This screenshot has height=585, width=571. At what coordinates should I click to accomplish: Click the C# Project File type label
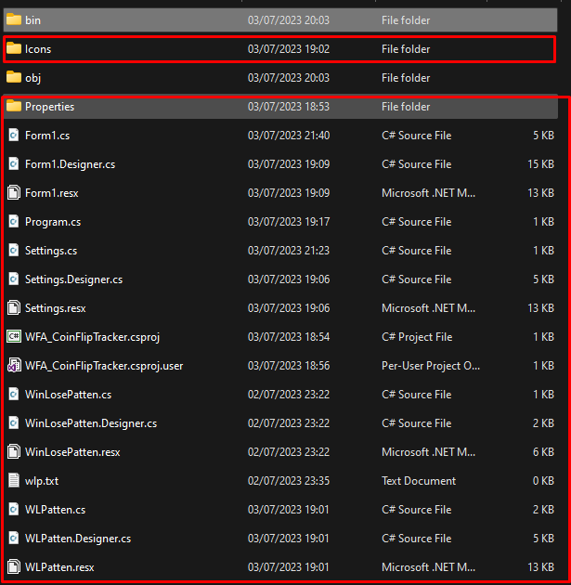pyautogui.click(x=417, y=337)
